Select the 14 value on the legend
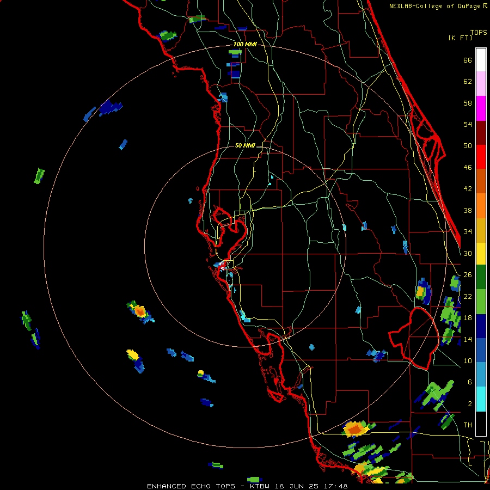This screenshot has height=490, width=490. tap(468, 339)
